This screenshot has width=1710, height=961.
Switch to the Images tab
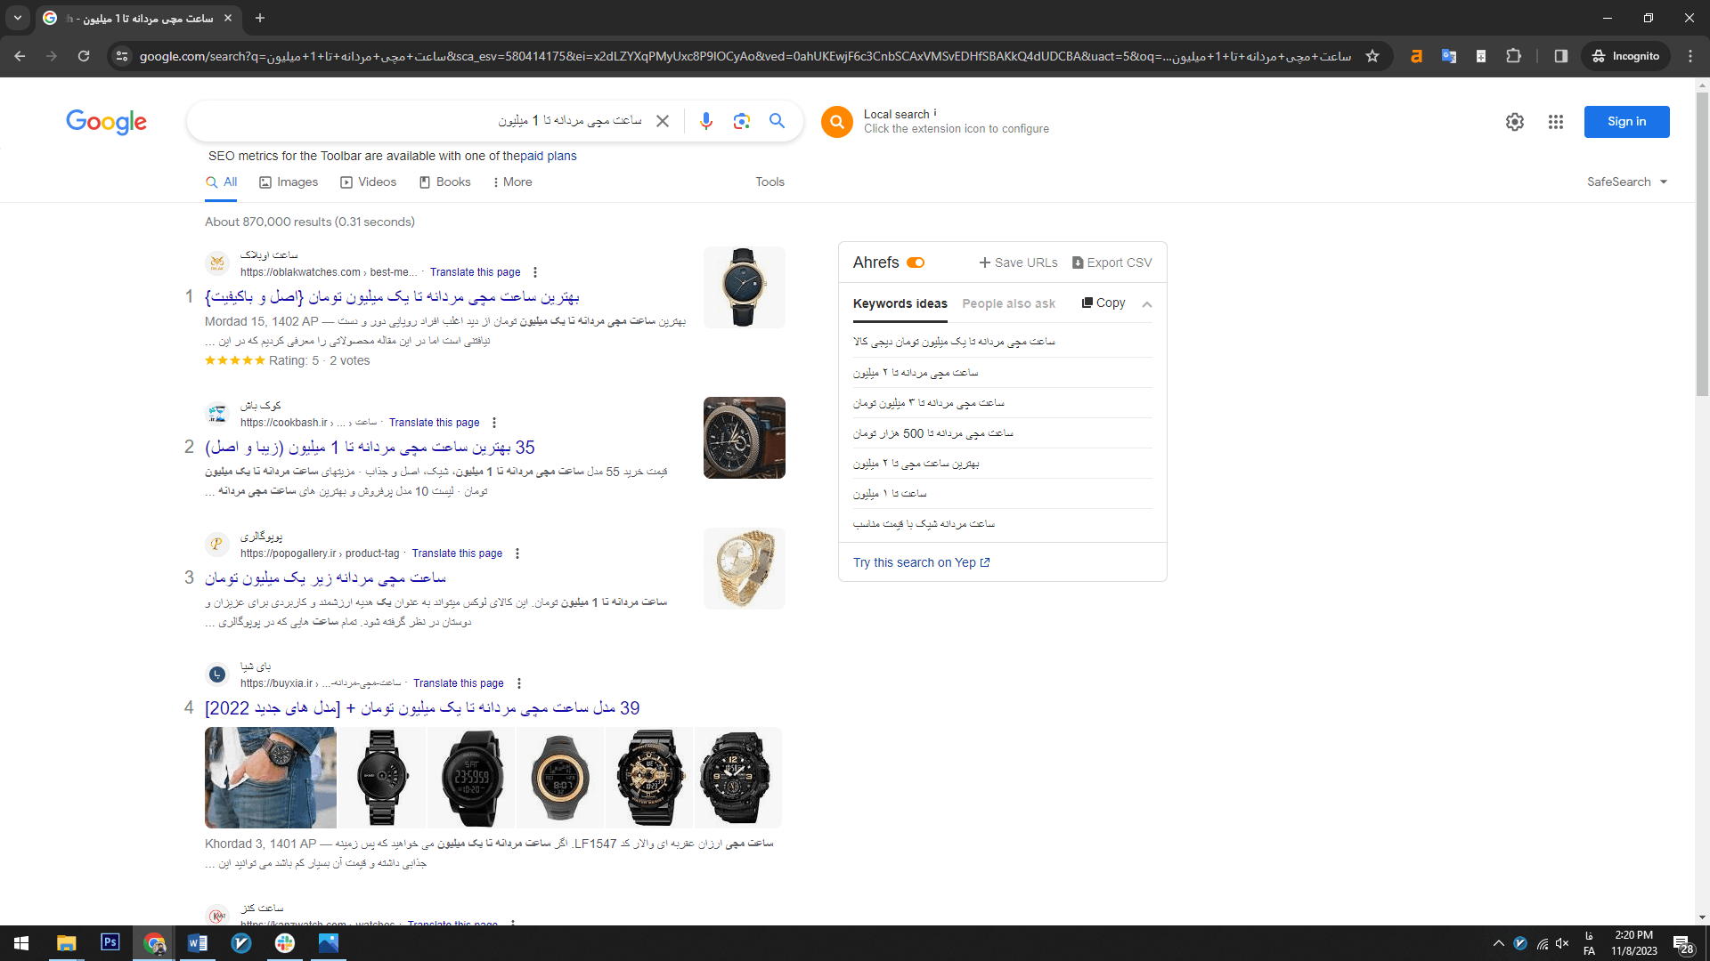coord(289,182)
